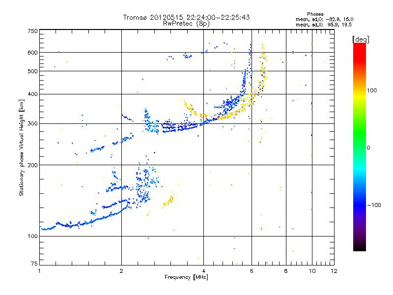This screenshot has width=393, height=295.
Task: Click the x-axis label '2'
Action: 121,271
